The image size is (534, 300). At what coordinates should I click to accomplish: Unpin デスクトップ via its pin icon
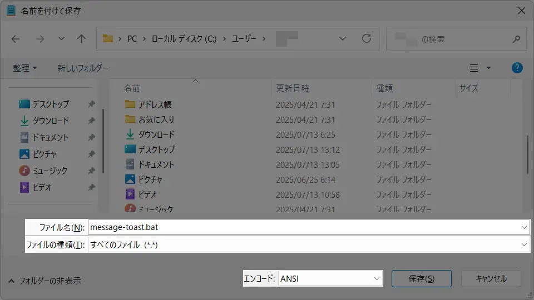click(x=91, y=104)
